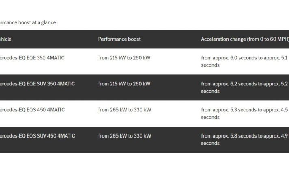This screenshot has width=289, height=179.
Task: Click 'seconds' under the EQE 350 acceleration
Action: 210,65
